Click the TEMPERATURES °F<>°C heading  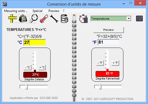tap(26, 30)
